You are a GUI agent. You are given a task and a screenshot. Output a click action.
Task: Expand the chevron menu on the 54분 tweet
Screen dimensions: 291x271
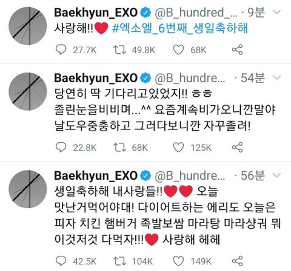[x=276, y=77]
